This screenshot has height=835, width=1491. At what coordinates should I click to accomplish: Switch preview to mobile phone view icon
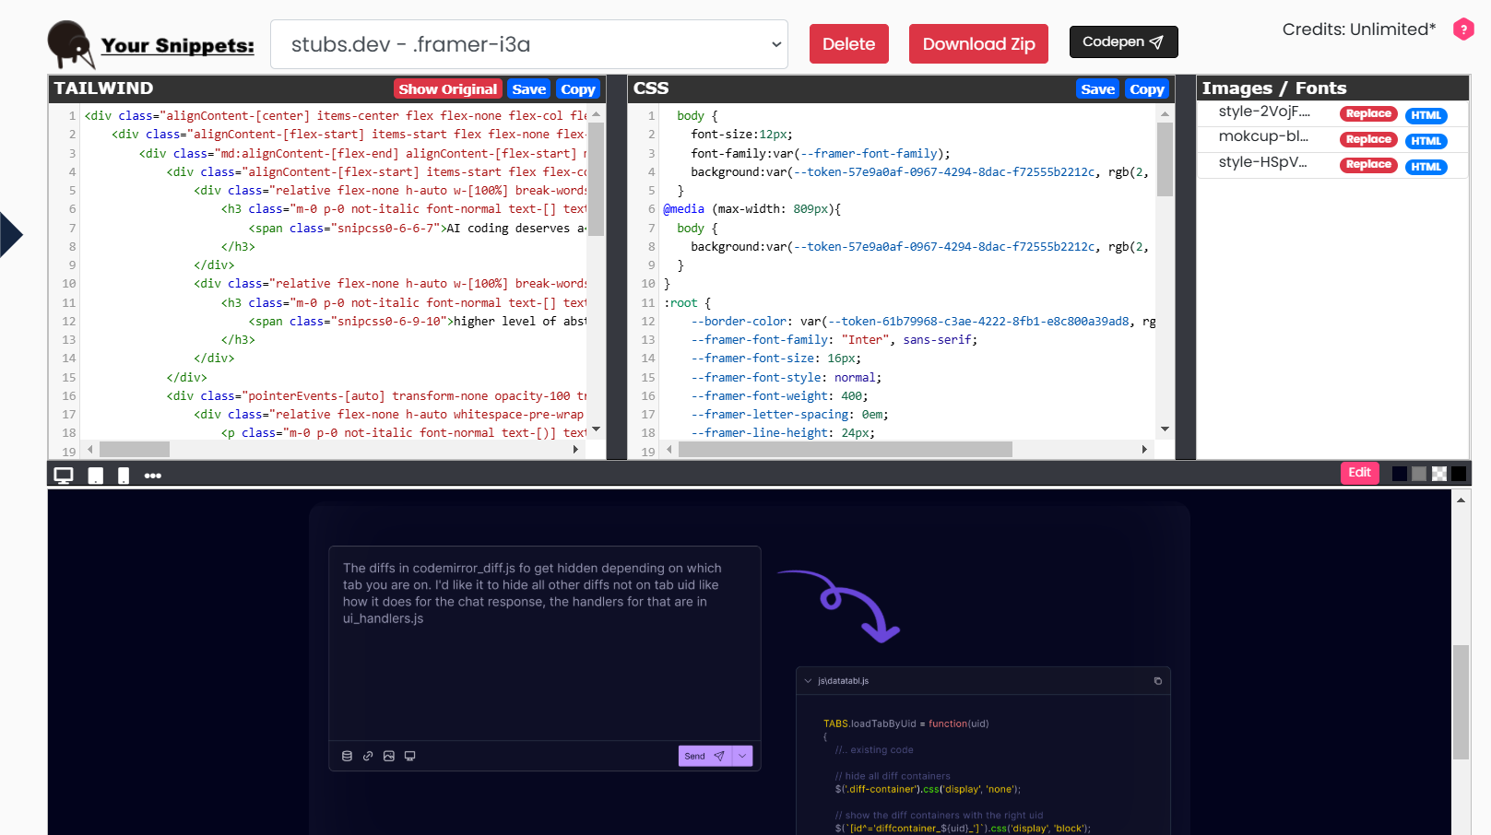[x=124, y=476]
